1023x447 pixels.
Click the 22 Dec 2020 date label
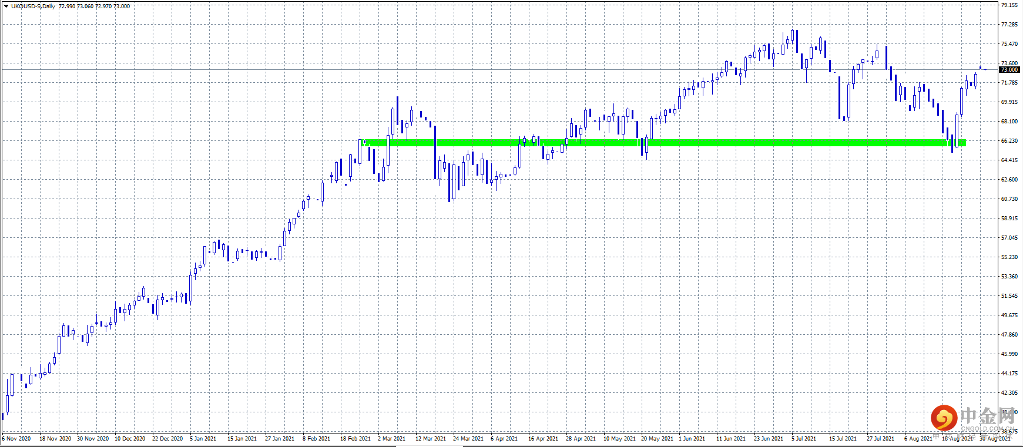click(x=167, y=438)
